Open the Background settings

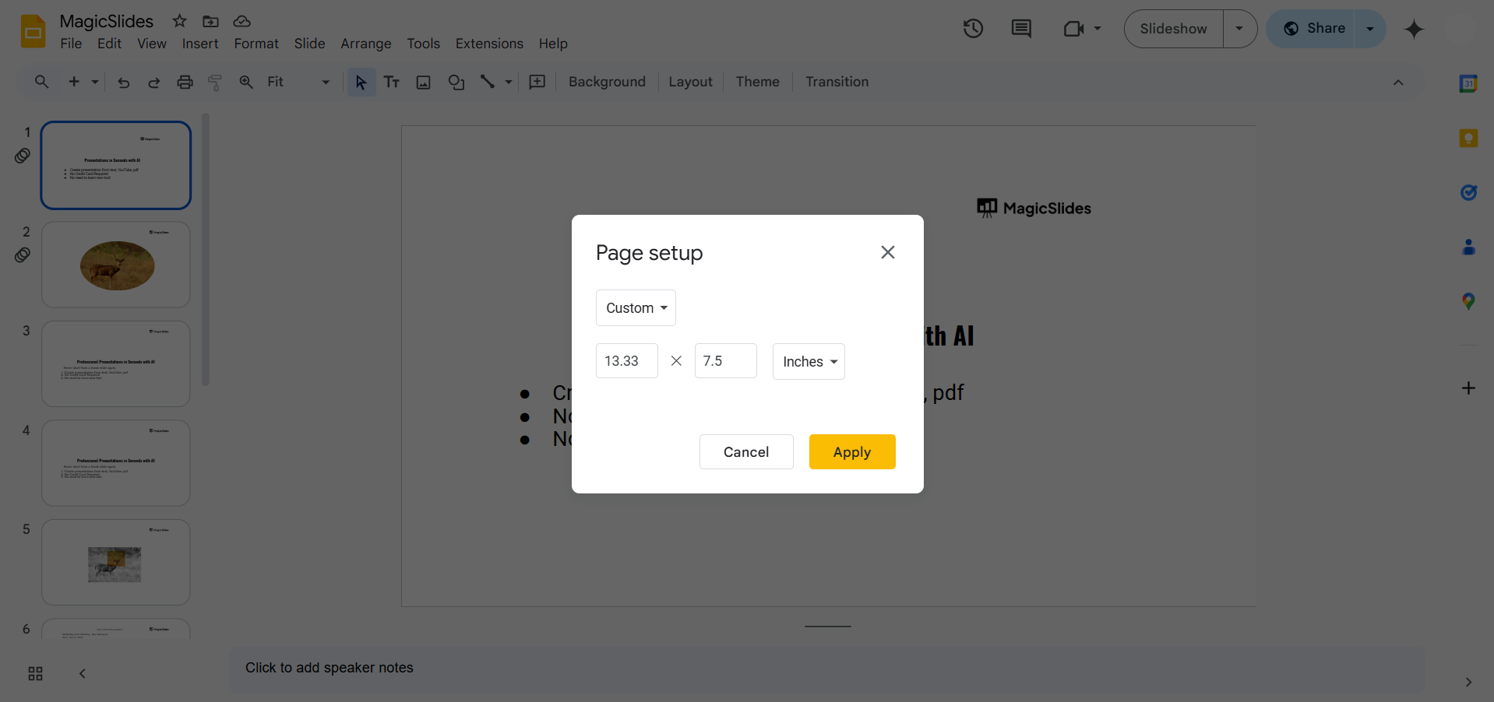tap(607, 82)
